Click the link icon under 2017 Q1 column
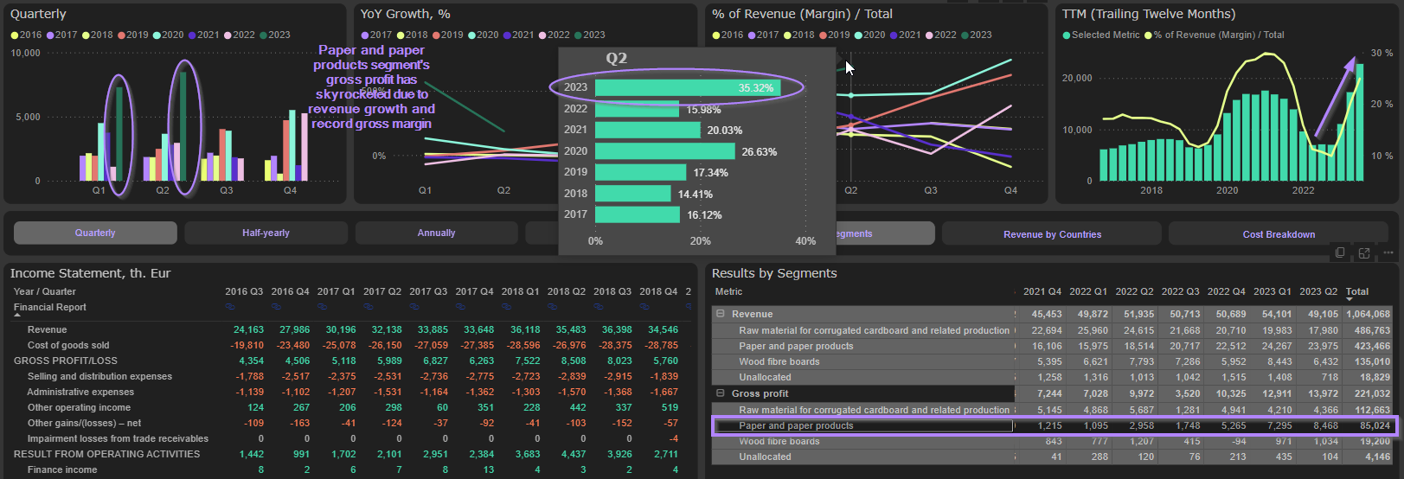 (x=322, y=307)
